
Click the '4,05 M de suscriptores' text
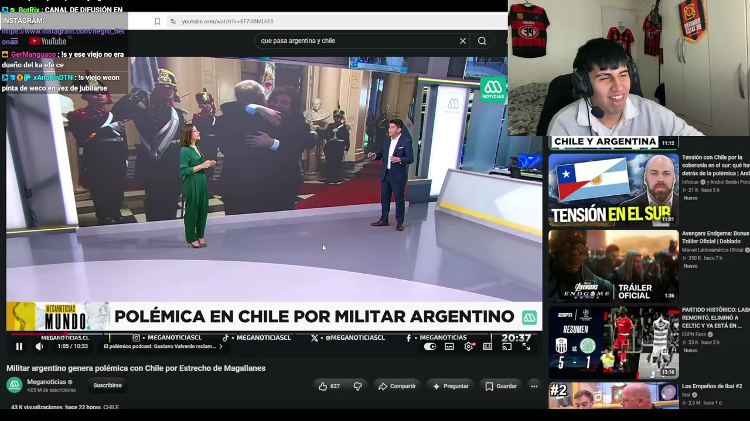52,390
